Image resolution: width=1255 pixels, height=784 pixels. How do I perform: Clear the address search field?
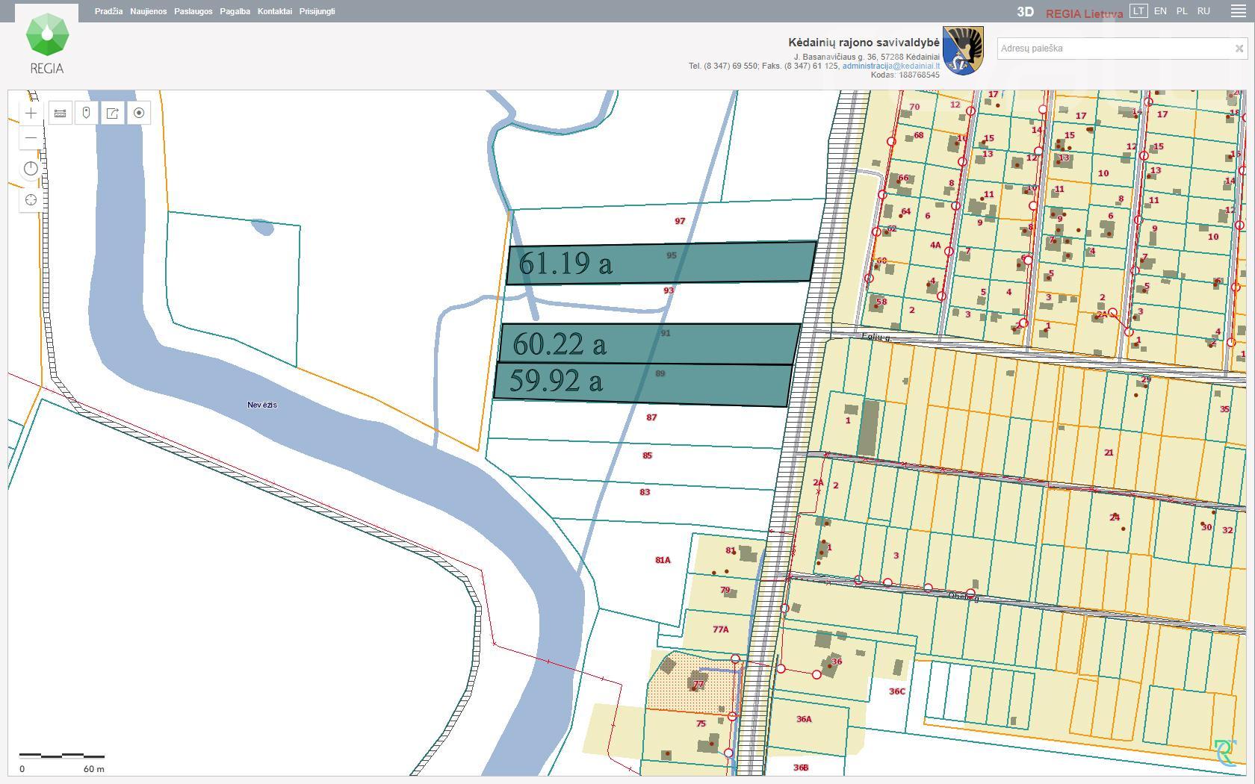click(1239, 49)
